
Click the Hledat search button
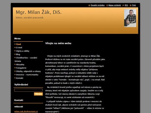click(x=38, y=94)
